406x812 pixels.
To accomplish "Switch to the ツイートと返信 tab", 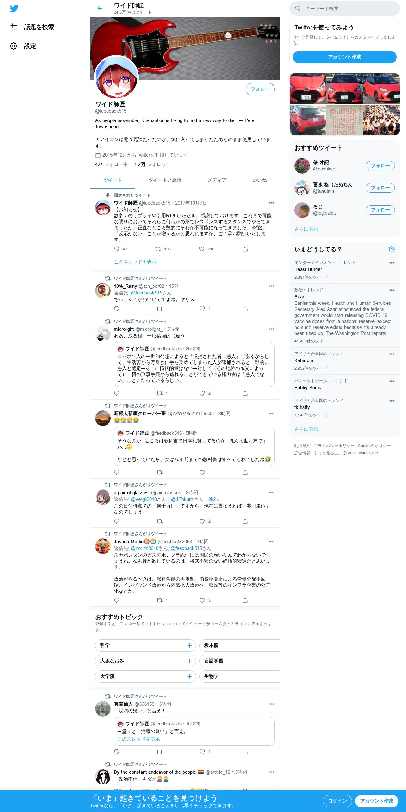I will tap(165, 180).
